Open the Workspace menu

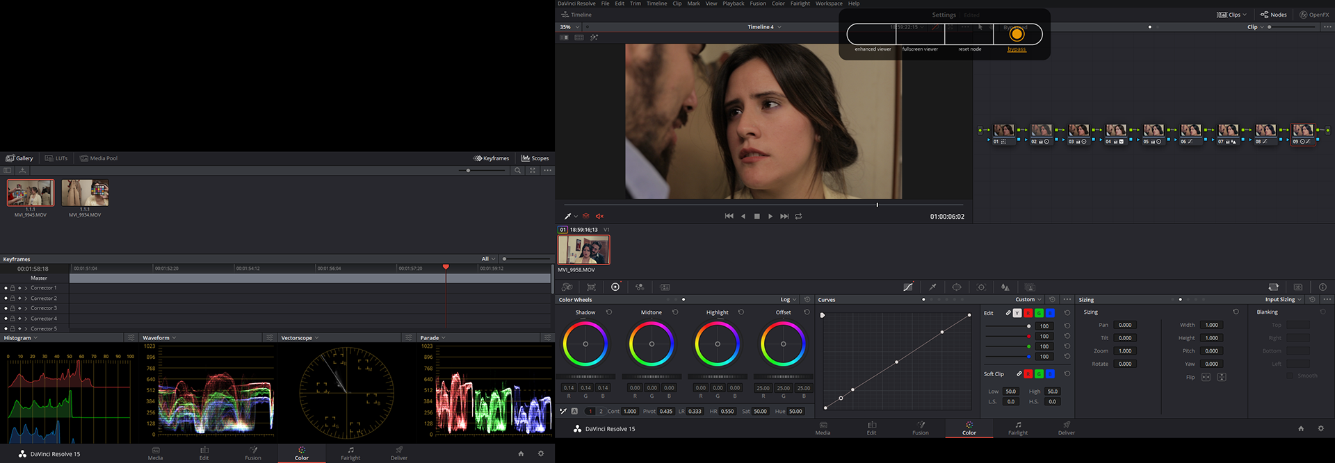pos(829,3)
